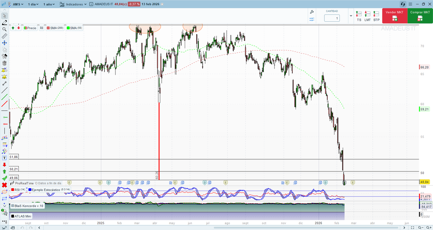Open the 1 año history dropdown
This screenshot has height=230, width=433.
(49, 4)
